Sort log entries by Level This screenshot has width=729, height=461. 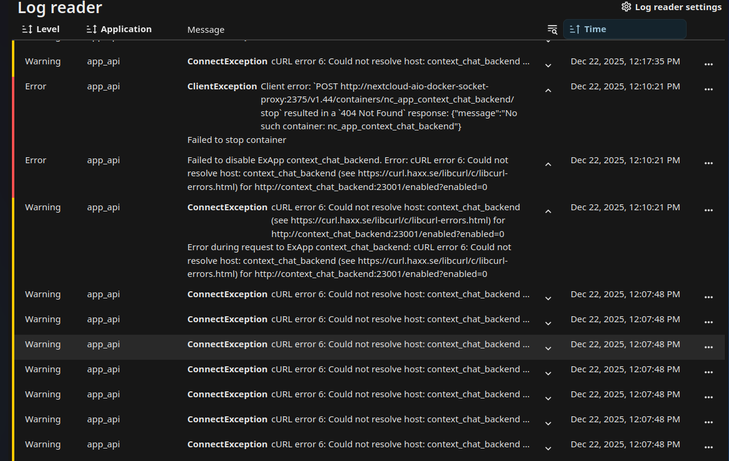pyautogui.click(x=41, y=29)
